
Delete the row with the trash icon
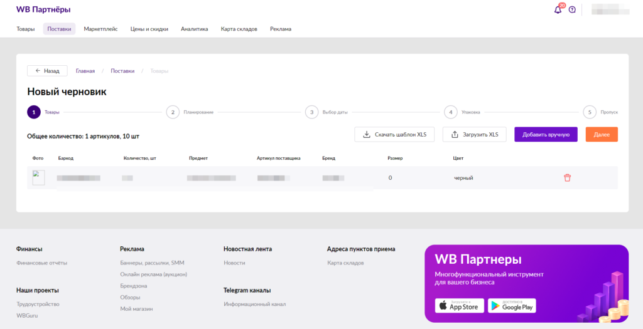pyautogui.click(x=567, y=177)
